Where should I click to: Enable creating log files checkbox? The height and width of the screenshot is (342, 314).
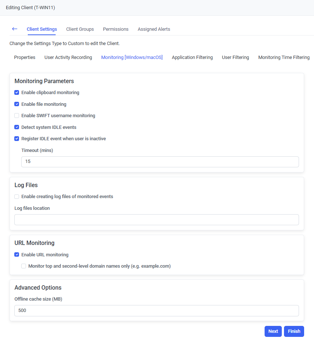(x=17, y=197)
